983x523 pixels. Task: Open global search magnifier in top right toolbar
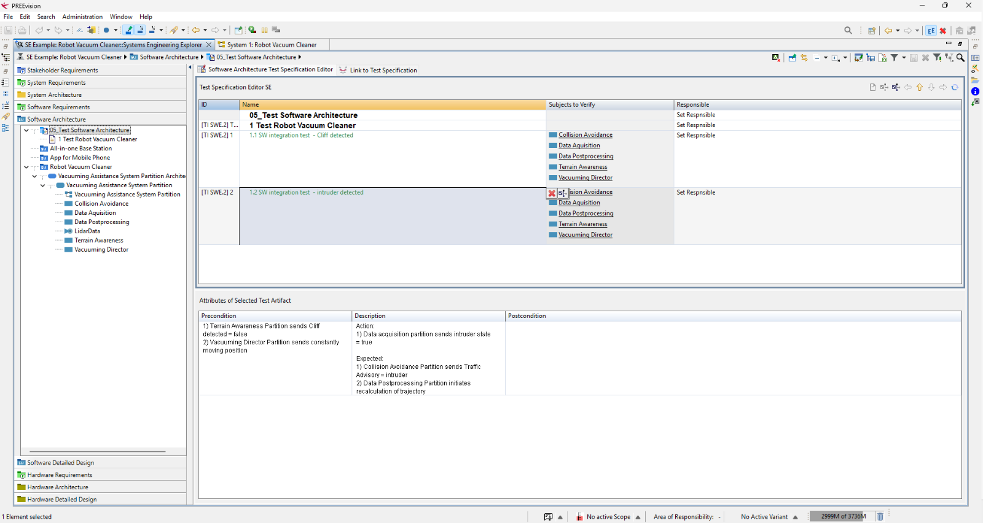(848, 31)
